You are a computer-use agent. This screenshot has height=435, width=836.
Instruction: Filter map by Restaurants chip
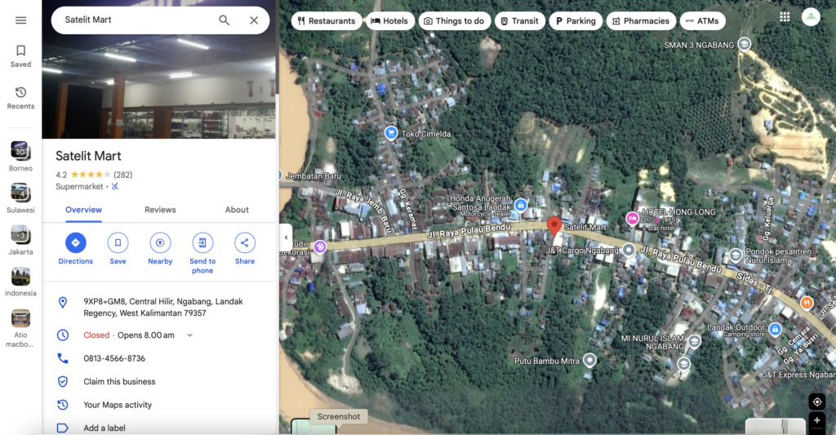327,21
